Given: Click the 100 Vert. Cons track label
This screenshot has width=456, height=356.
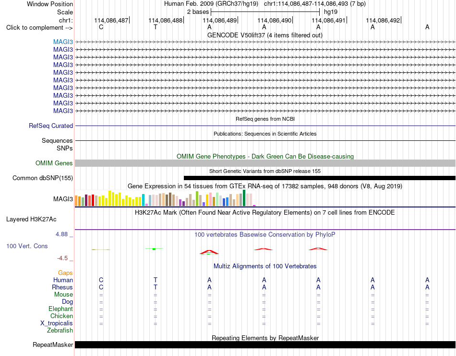Looking at the screenshot, I should (x=27, y=246).
